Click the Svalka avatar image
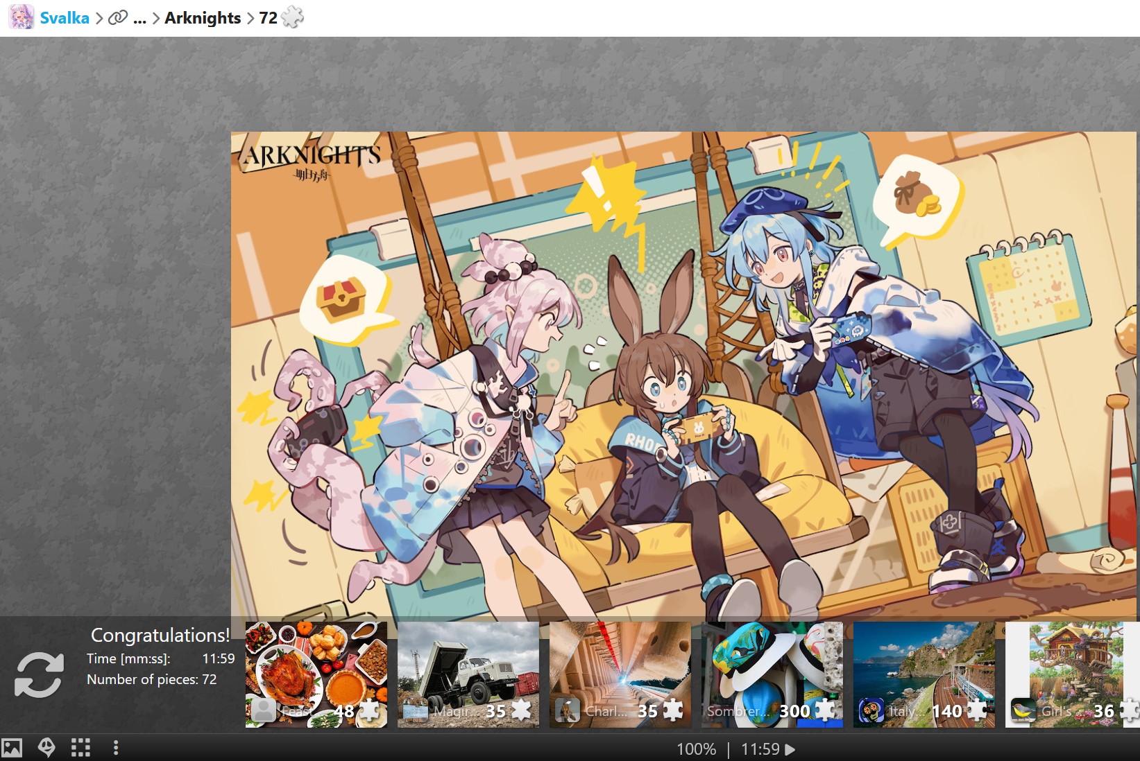Image resolution: width=1140 pixels, height=761 pixels. (21, 17)
